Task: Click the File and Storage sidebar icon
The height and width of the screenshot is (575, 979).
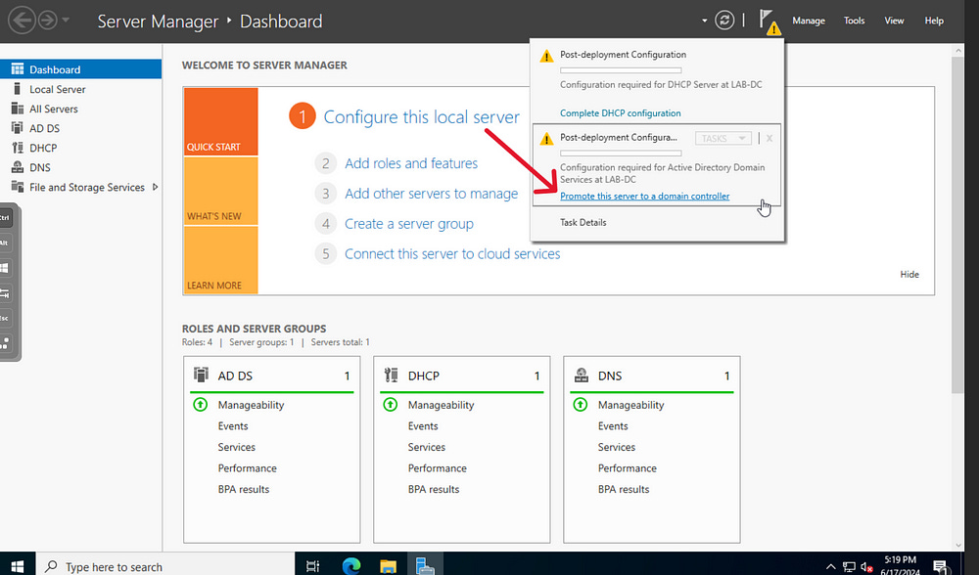Action: pos(18,187)
